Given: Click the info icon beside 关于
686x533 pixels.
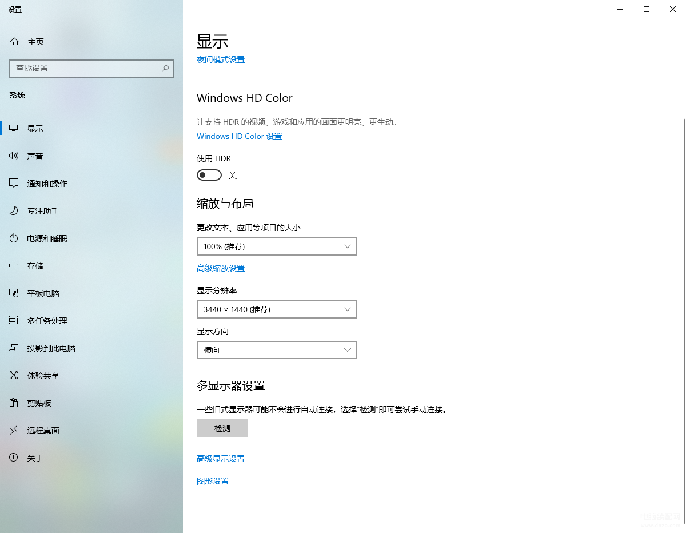Looking at the screenshot, I should coord(14,458).
